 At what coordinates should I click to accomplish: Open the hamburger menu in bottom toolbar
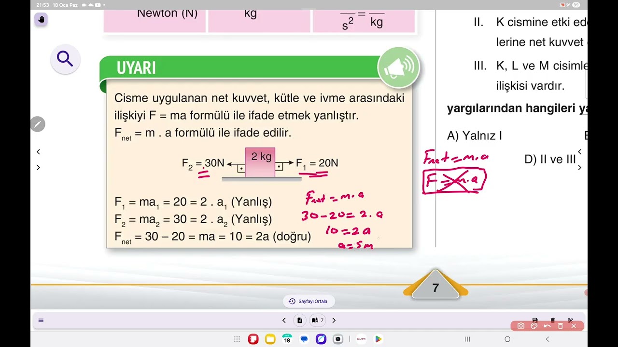[41, 320]
